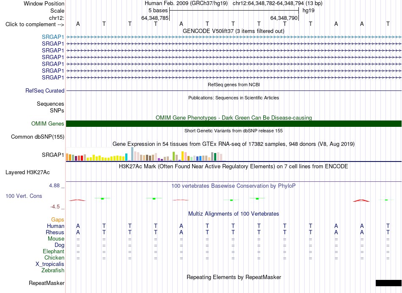Image resolution: width=402 pixels, height=293 pixels.
Task: Click the Layered H3K27Ac track label
Action: [x=28, y=173]
